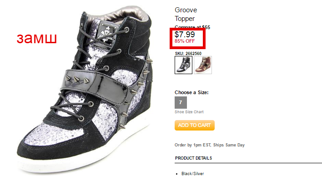Image resolution: width=322 pixels, height=176 pixels.
Task: Click the Compare at $55 text
Action: tap(192, 27)
